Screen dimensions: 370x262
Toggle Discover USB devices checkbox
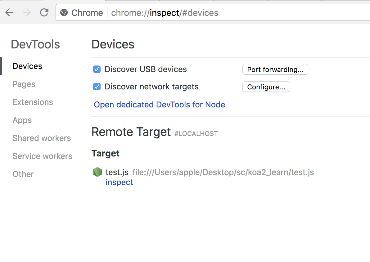(97, 70)
